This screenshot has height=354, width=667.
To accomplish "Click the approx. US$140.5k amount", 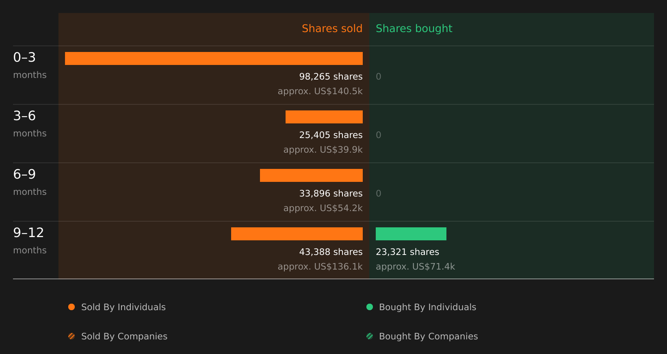I will pos(320,91).
